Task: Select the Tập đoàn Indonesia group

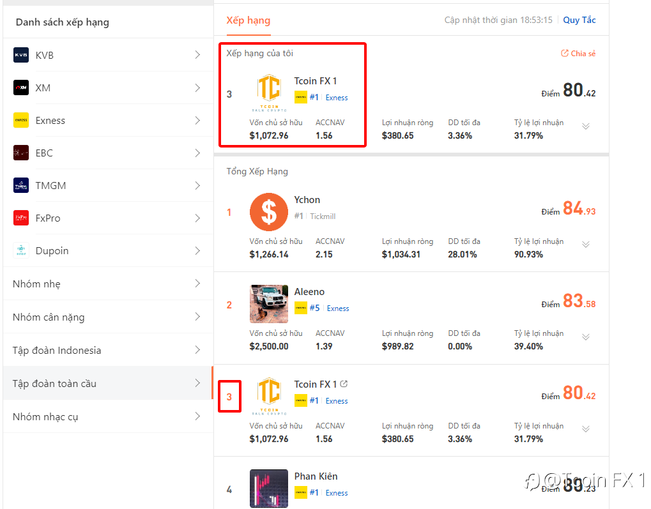Action: pyautogui.click(x=108, y=350)
